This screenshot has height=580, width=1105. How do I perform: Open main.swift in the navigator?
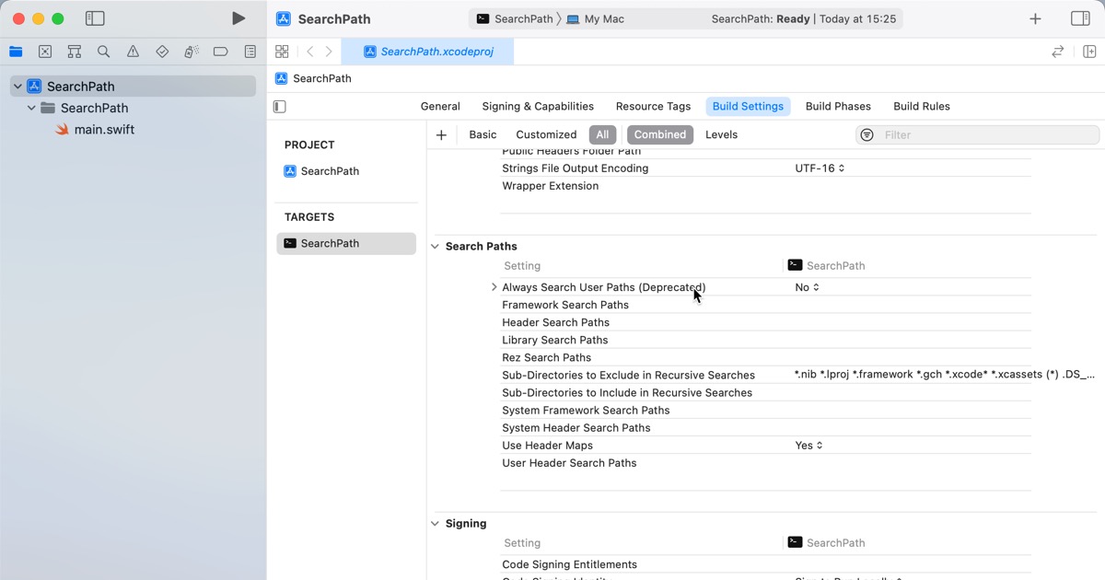(x=104, y=130)
